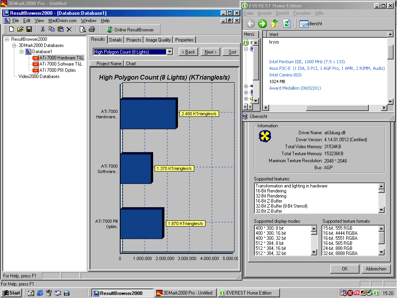Open the Intel Pentium IIIE link

307,62
